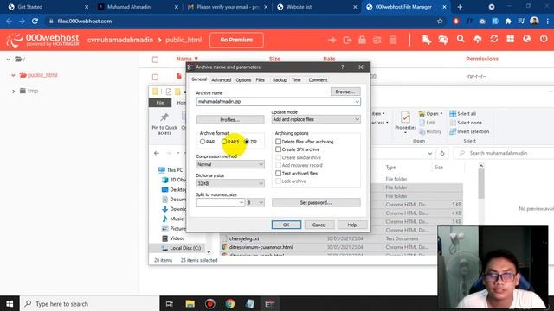Click the delete trash icon in 000webhost toolbar
Image resolution: width=554 pixels, height=311 pixels.
point(393,40)
